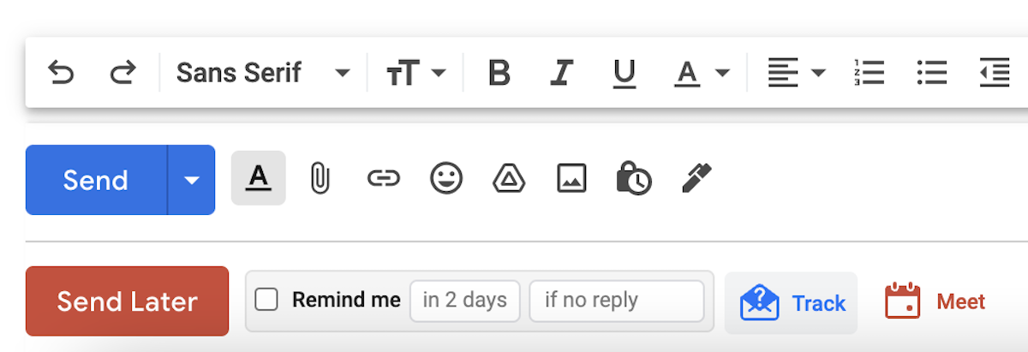Image resolution: width=1028 pixels, height=352 pixels.
Task: Toggle italic formatting
Action: (561, 74)
